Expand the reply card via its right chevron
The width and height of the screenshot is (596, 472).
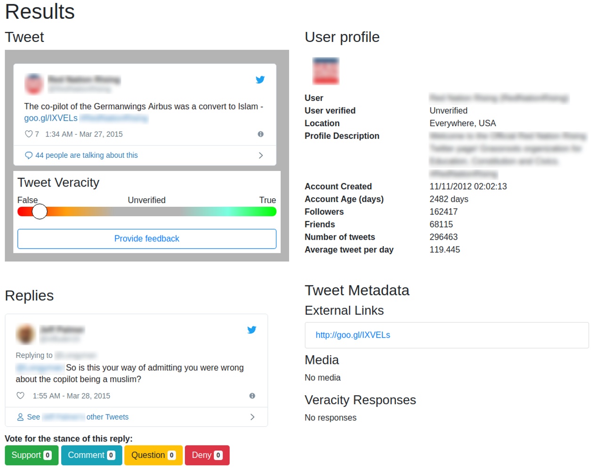[x=252, y=417]
